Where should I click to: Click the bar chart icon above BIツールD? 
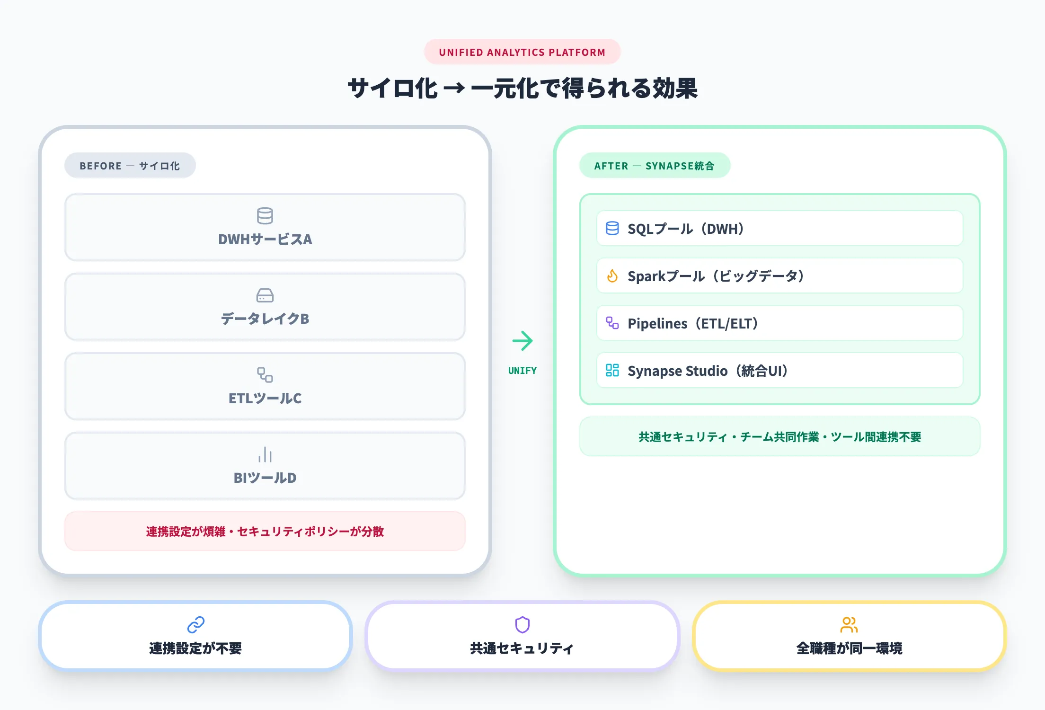click(265, 454)
